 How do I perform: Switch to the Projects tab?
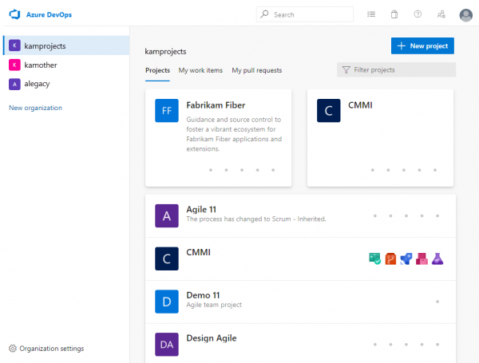point(157,70)
